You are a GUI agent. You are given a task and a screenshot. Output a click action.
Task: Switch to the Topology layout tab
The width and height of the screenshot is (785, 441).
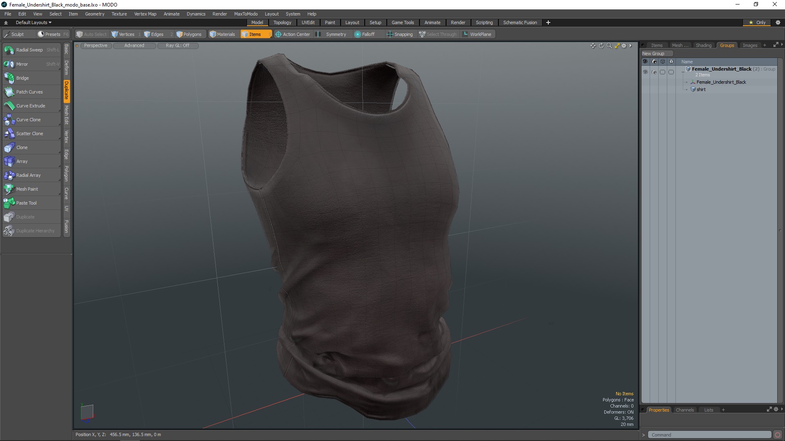tap(282, 22)
